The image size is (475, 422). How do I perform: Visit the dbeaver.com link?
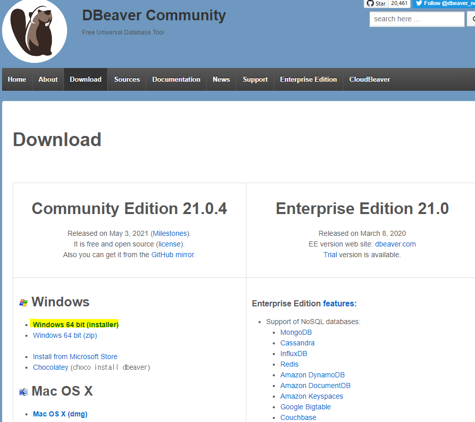[395, 244]
